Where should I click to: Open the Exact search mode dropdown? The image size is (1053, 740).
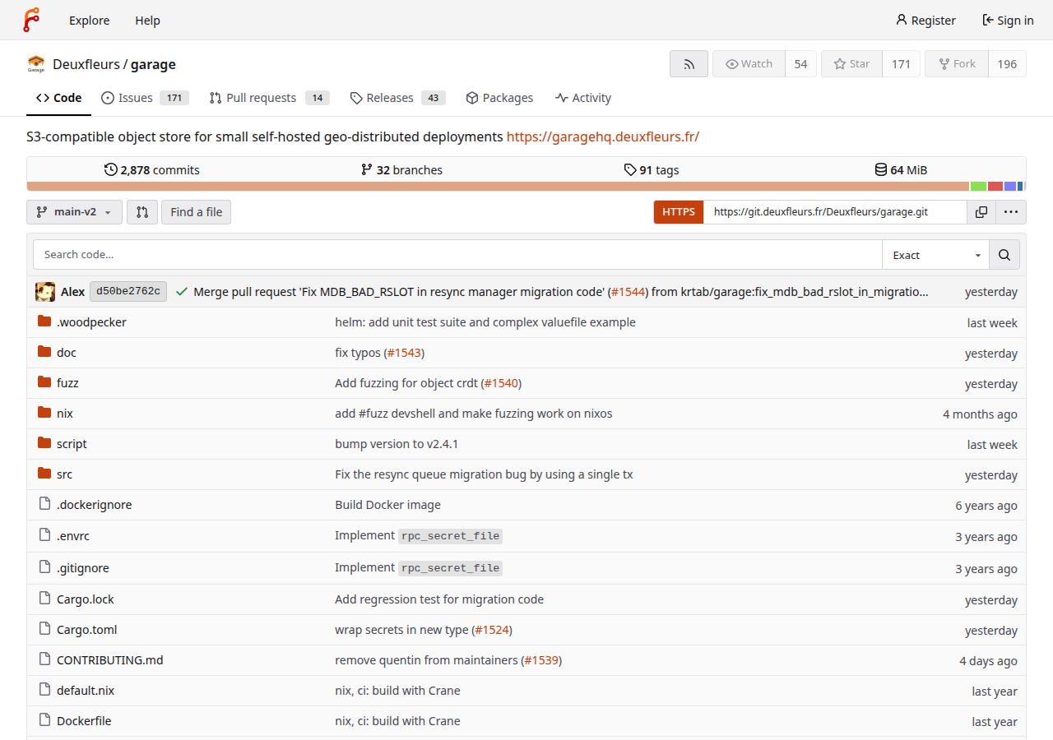click(936, 255)
